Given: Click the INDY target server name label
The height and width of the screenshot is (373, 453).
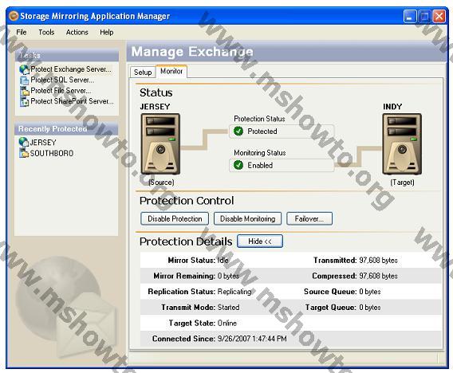Looking at the screenshot, I should (392, 107).
